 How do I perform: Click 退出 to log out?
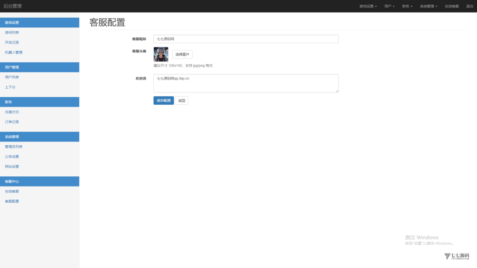tap(470, 7)
